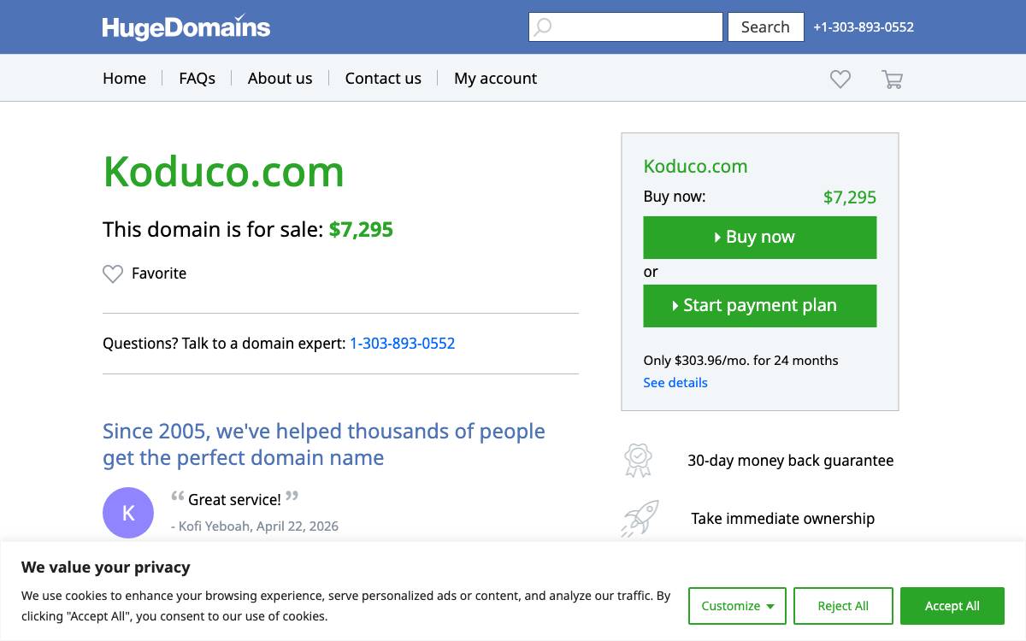Click the arrow on Buy now button
The width and height of the screenshot is (1026, 641).
pyautogui.click(x=717, y=238)
